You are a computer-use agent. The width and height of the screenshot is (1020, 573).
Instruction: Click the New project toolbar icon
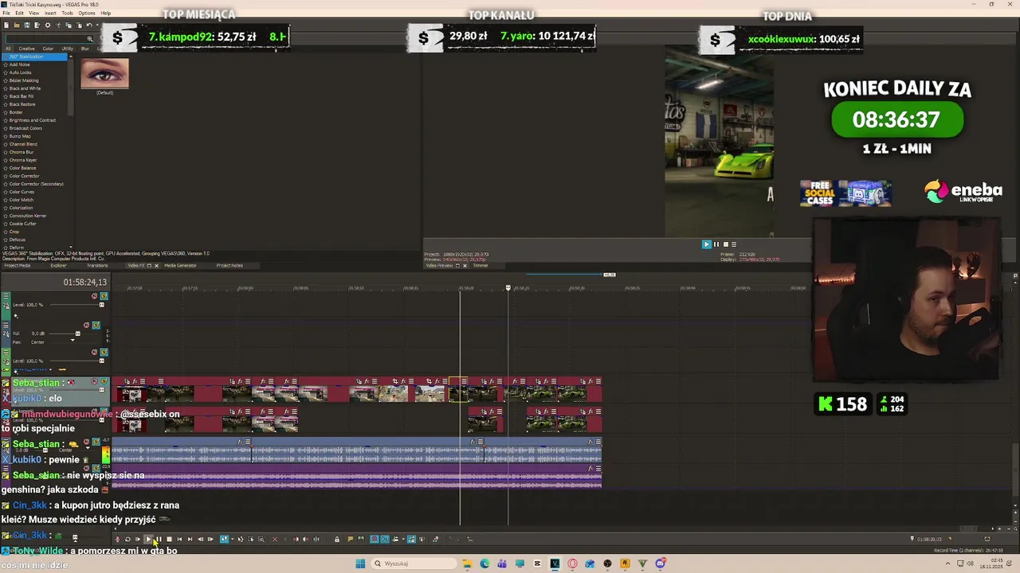pyautogui.click(x=6, y=25)
